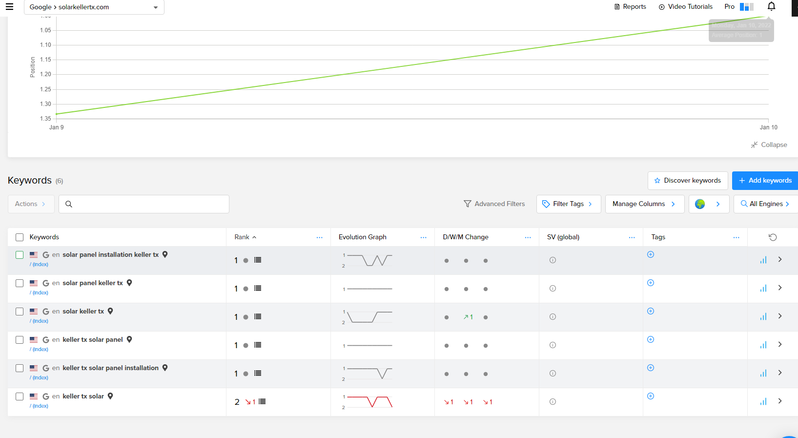
Task: Show chart for keller tx solar keyword
Action: [x=763, y=401]
